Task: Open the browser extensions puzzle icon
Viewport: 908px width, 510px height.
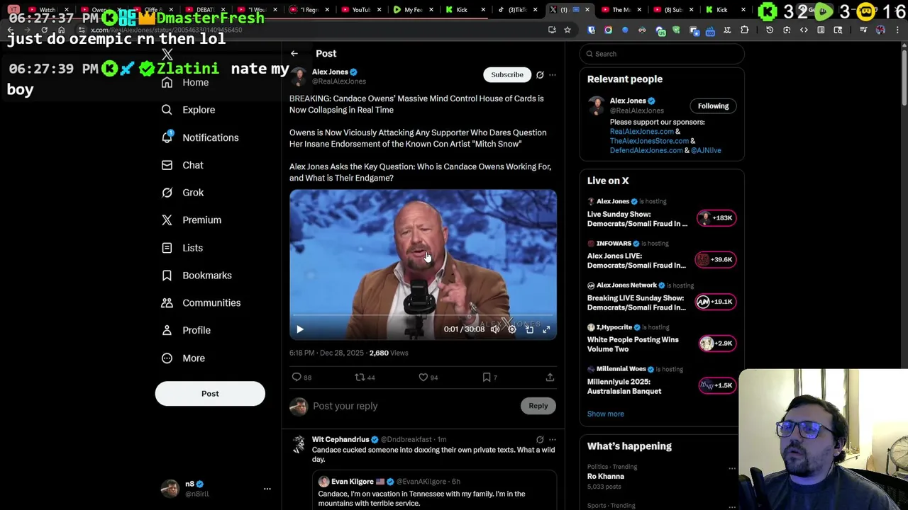Action: click(x=744, y=30)
